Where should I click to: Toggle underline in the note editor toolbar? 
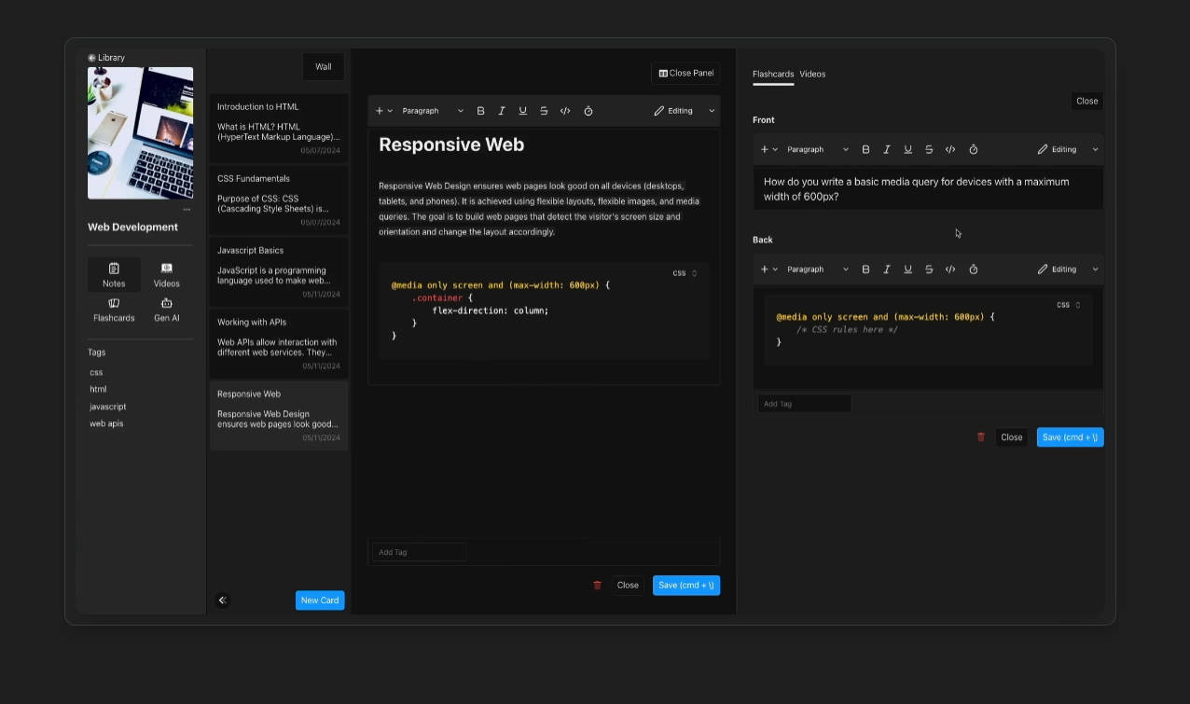click(x=522, y=111)
